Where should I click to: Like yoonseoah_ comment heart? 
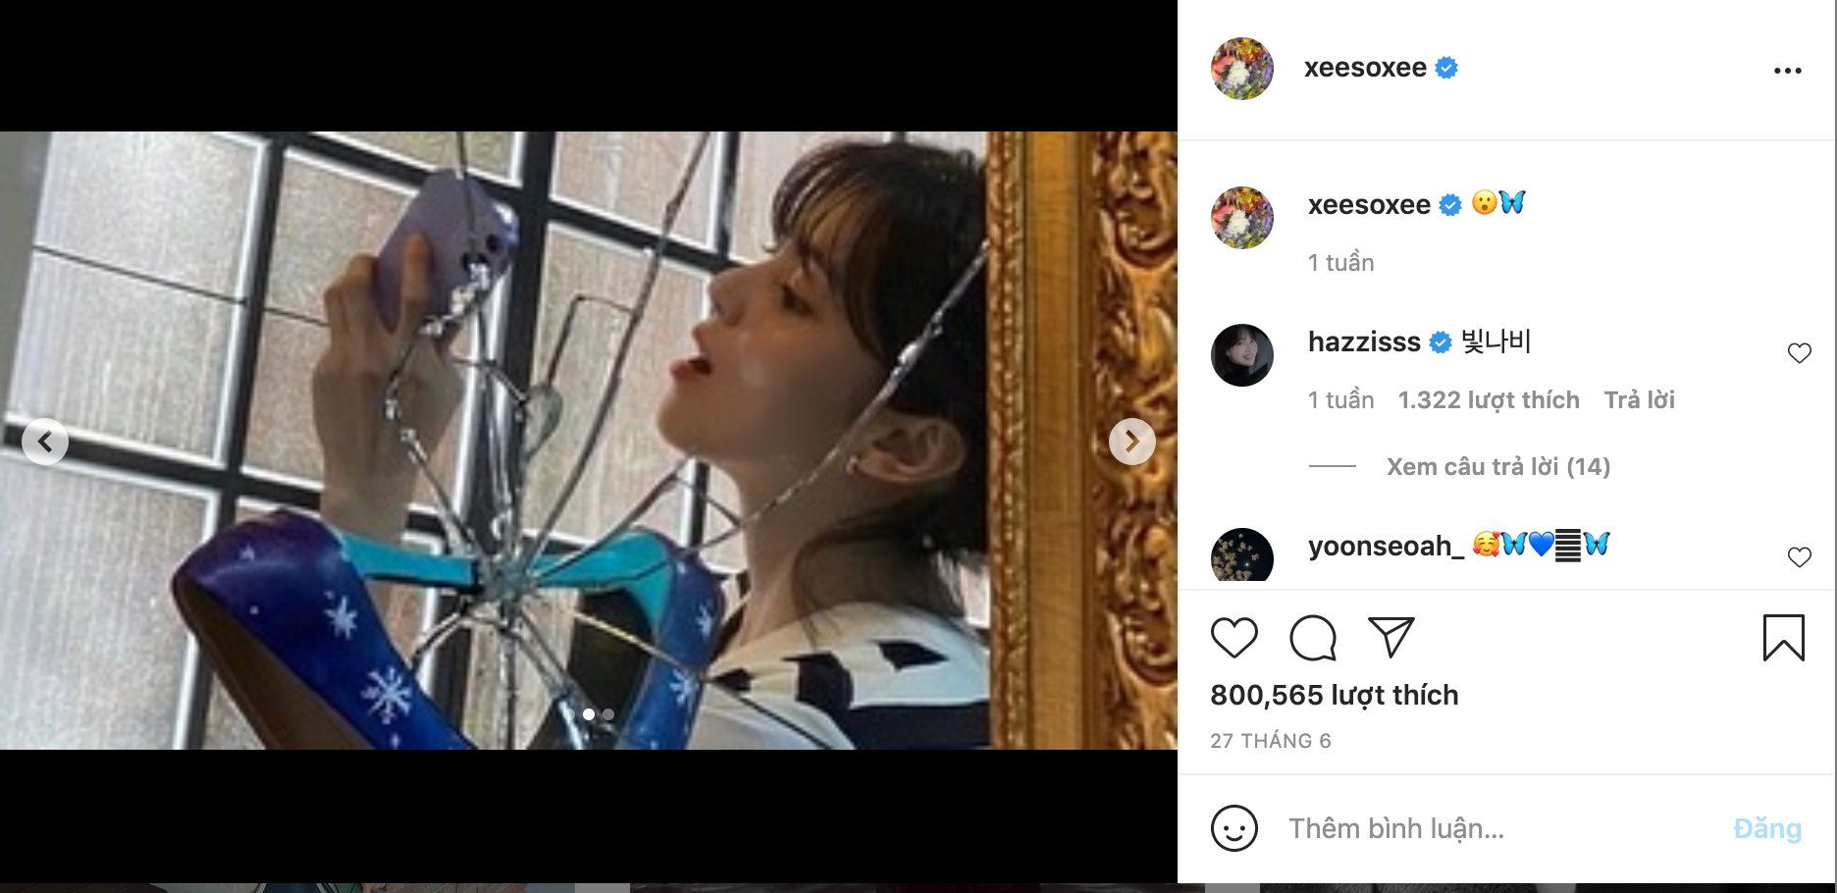(x=1800, y=557)
